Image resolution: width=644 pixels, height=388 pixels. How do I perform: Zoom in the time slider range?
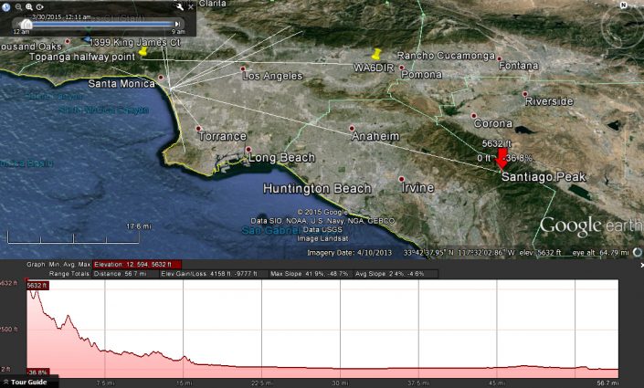coord(29,7)
